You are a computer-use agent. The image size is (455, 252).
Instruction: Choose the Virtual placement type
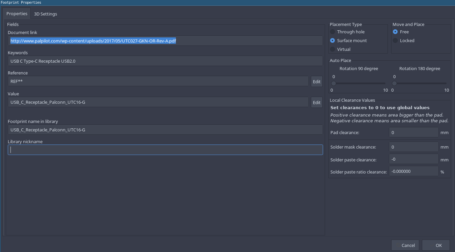point(333,49)
